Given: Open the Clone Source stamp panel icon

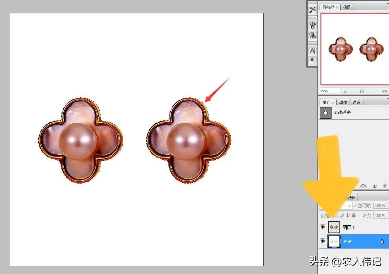Looking at the screenshot, I should [x=312, y=35].
